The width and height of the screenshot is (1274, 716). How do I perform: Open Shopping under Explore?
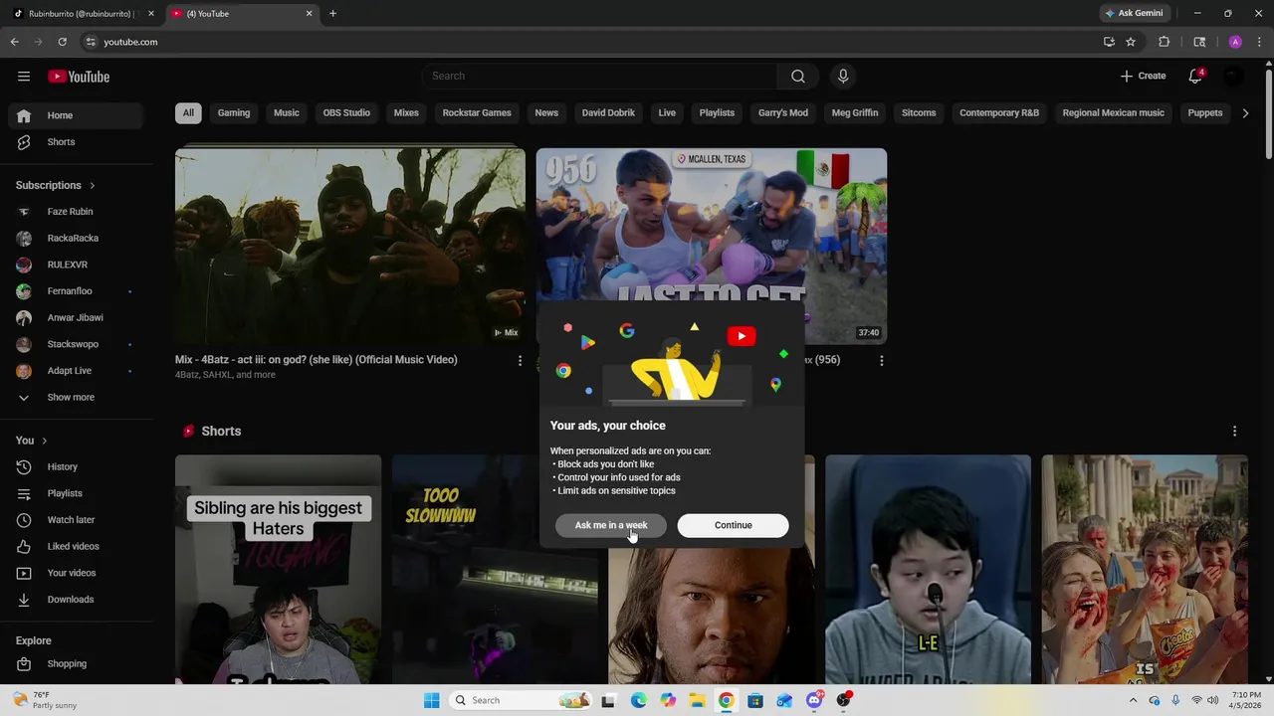(77, 663)
